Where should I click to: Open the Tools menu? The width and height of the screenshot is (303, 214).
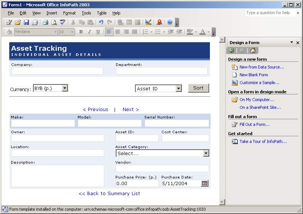(86, 13)
